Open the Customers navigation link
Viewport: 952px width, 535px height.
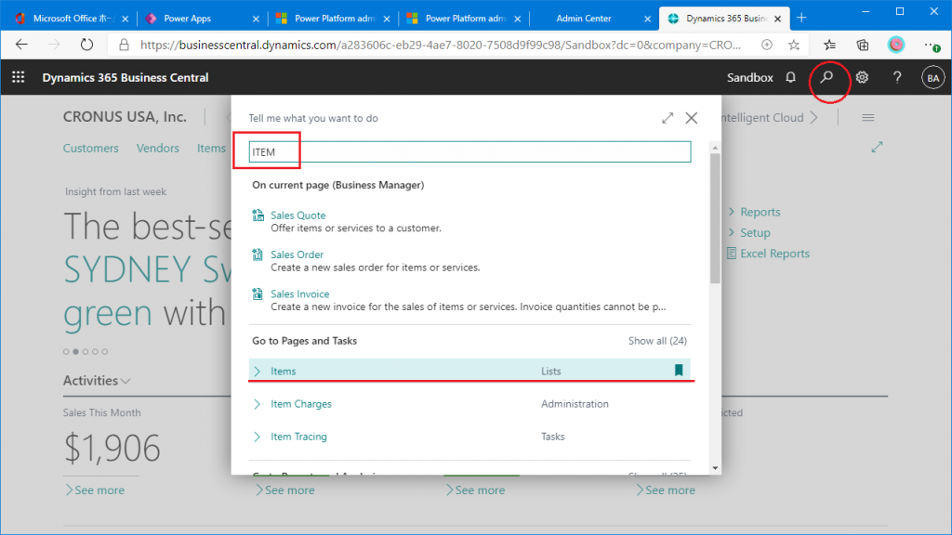91,148
